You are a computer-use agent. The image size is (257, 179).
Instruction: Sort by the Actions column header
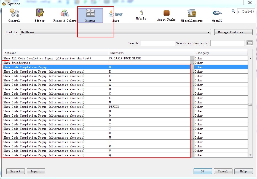coord(56,53)
